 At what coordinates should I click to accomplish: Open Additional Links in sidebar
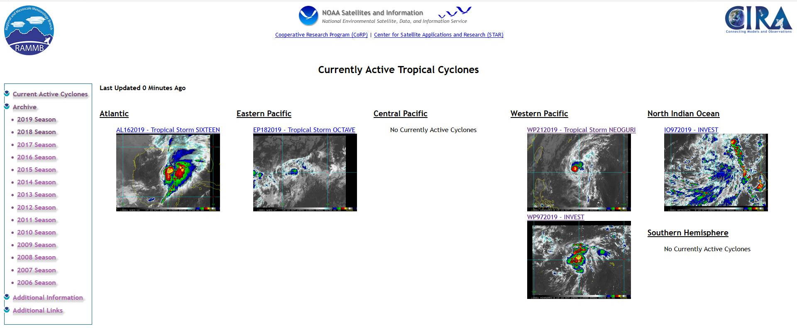(38, 311)
